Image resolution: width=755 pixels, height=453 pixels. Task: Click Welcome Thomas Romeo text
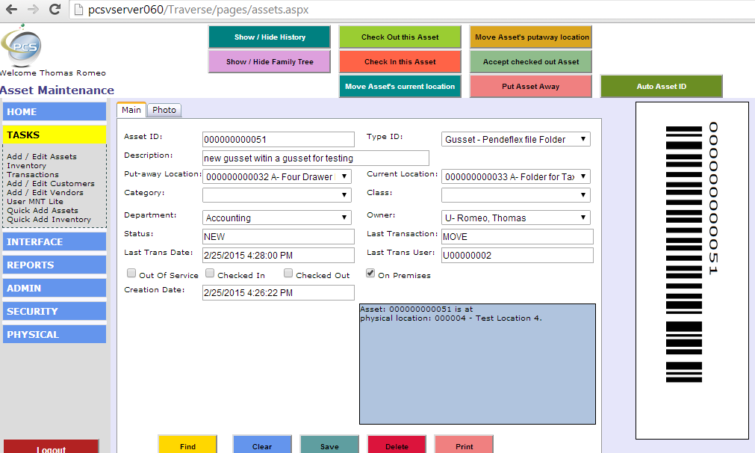[53, 73]
